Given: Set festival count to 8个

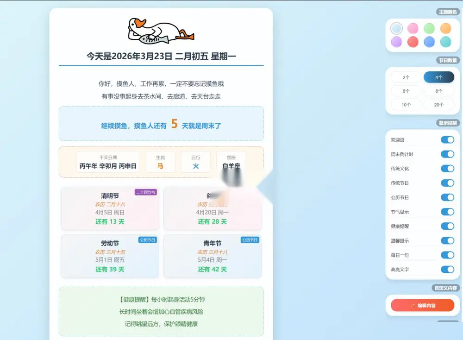Looking at the screenshot, I should 439,91.
